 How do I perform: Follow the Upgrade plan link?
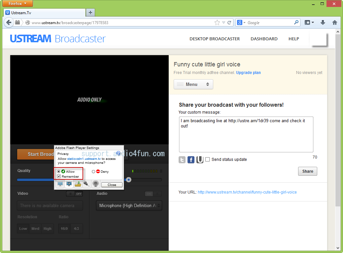pyautogui.click(x=248, y=72)
